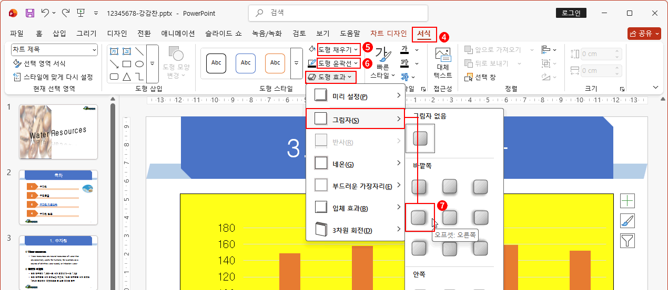The width and height of the screenshot is (668, 290).
Task: Click the chart styles brush button
Action: 627,220
